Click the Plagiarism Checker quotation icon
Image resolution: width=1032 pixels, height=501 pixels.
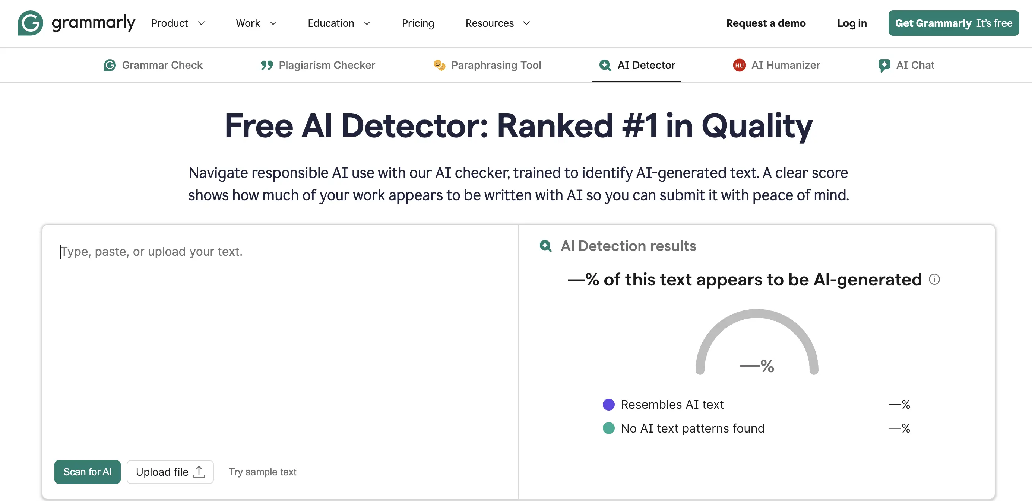tap(266, 65)
